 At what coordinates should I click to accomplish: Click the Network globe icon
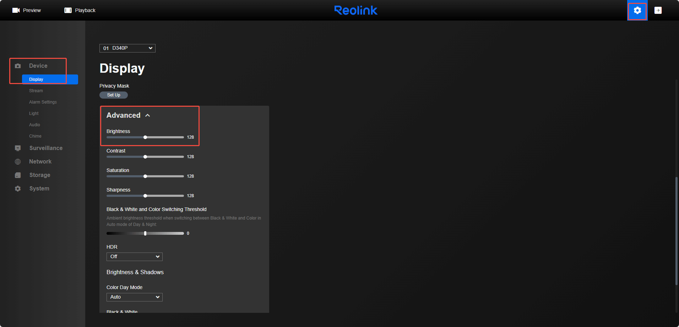[x=18, y=162]
